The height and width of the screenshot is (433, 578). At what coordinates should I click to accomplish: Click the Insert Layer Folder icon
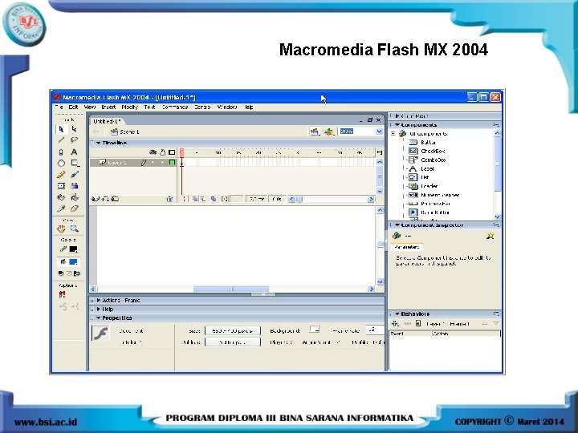point(115,199)
